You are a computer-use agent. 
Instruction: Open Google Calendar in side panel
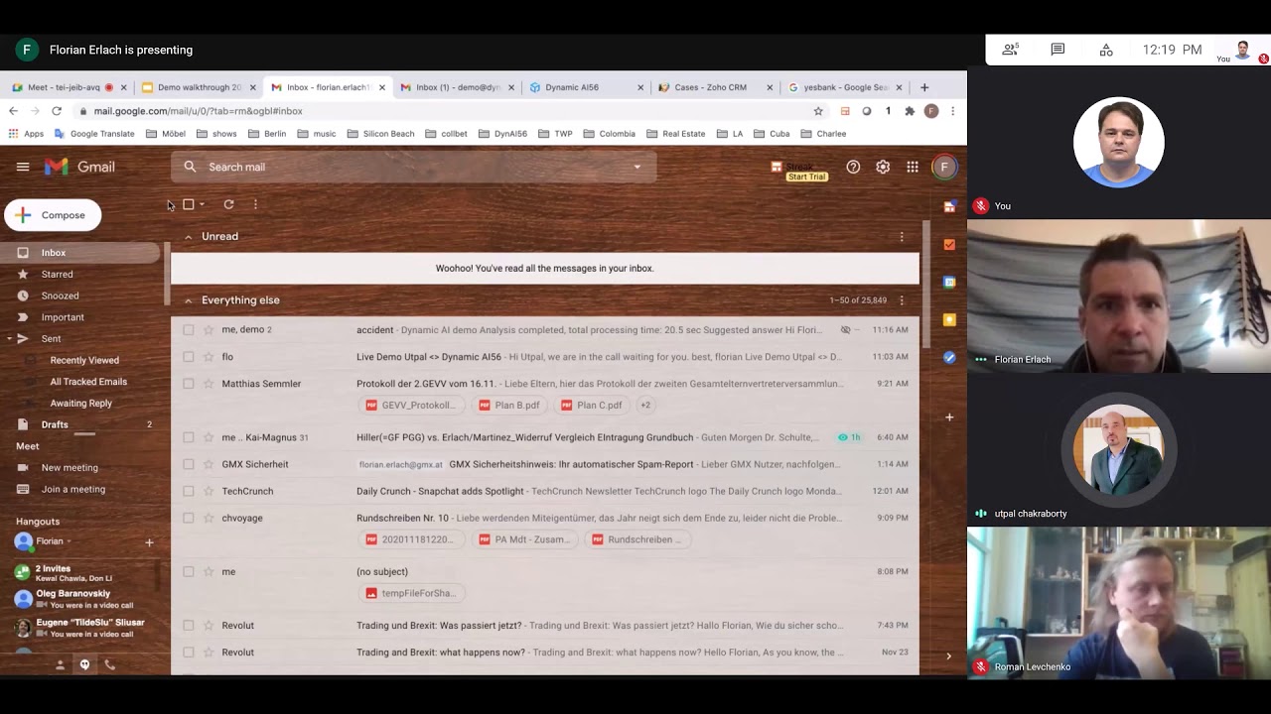[x=949, y=282]
